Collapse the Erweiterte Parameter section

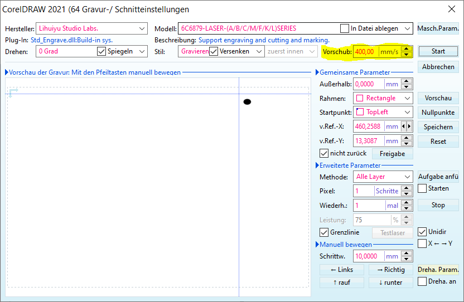point(317,165)
